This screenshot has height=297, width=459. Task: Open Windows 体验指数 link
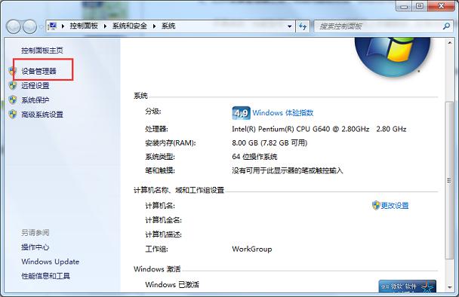coord(283,113)
